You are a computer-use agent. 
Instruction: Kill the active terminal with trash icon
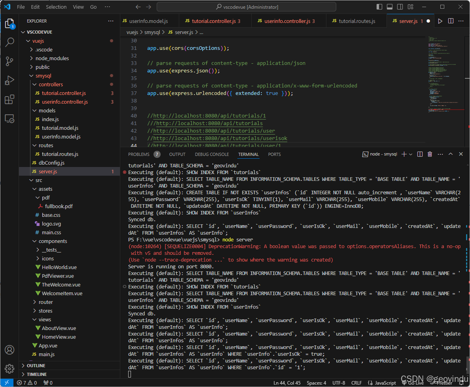pyautogui.click(x=430, y=154)
